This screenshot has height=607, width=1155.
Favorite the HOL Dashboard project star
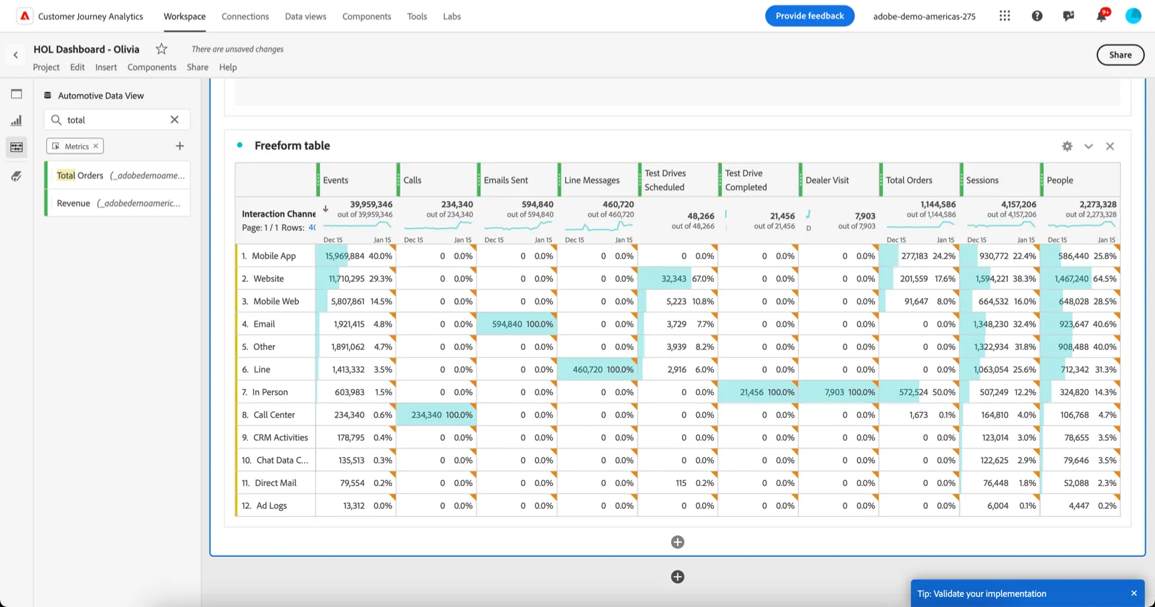161,49
